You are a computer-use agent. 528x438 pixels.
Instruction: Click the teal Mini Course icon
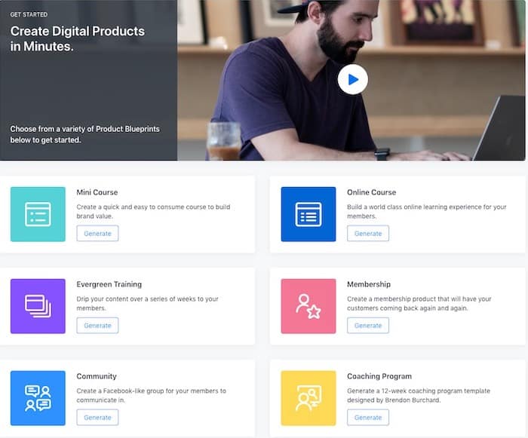38,214
